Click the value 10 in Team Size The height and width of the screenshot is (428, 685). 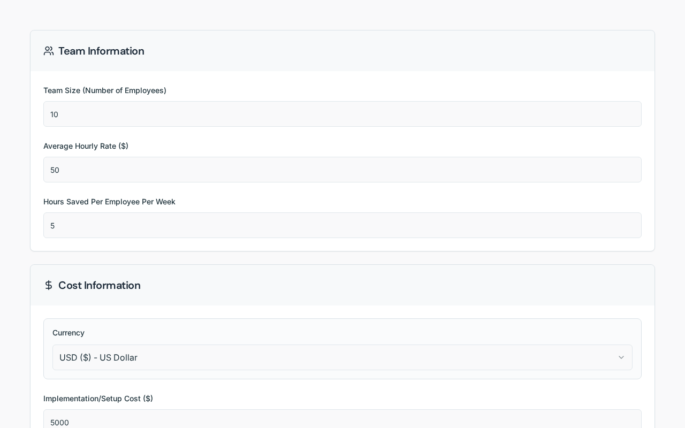coord(54,114)
